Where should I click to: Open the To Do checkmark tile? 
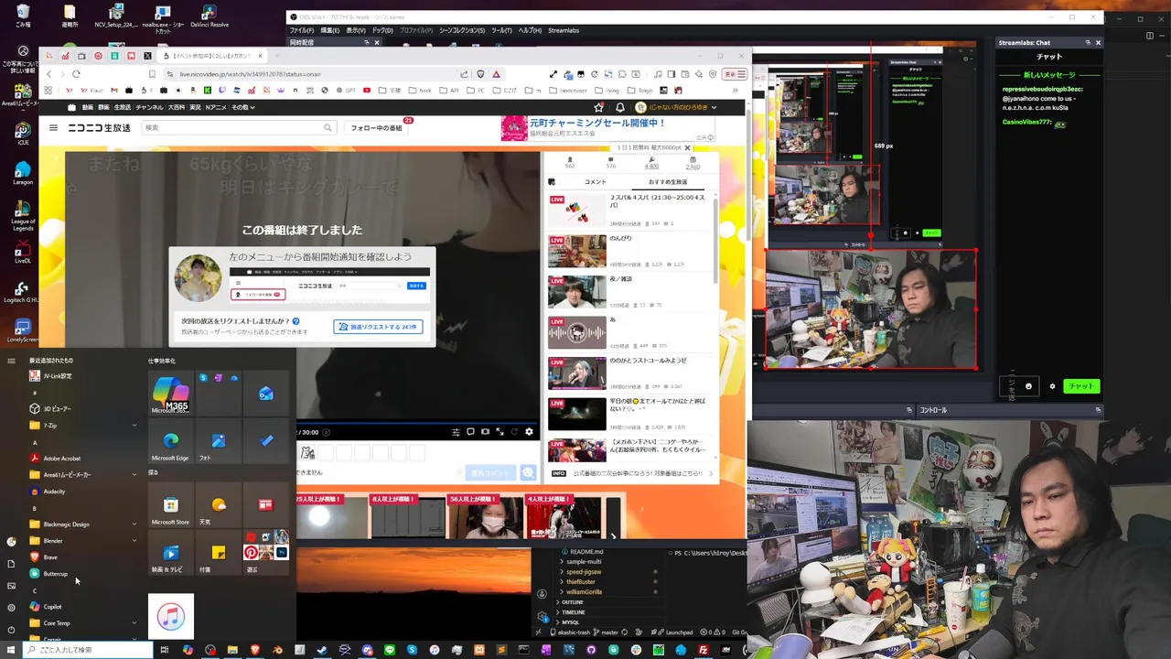click(265, 442)
